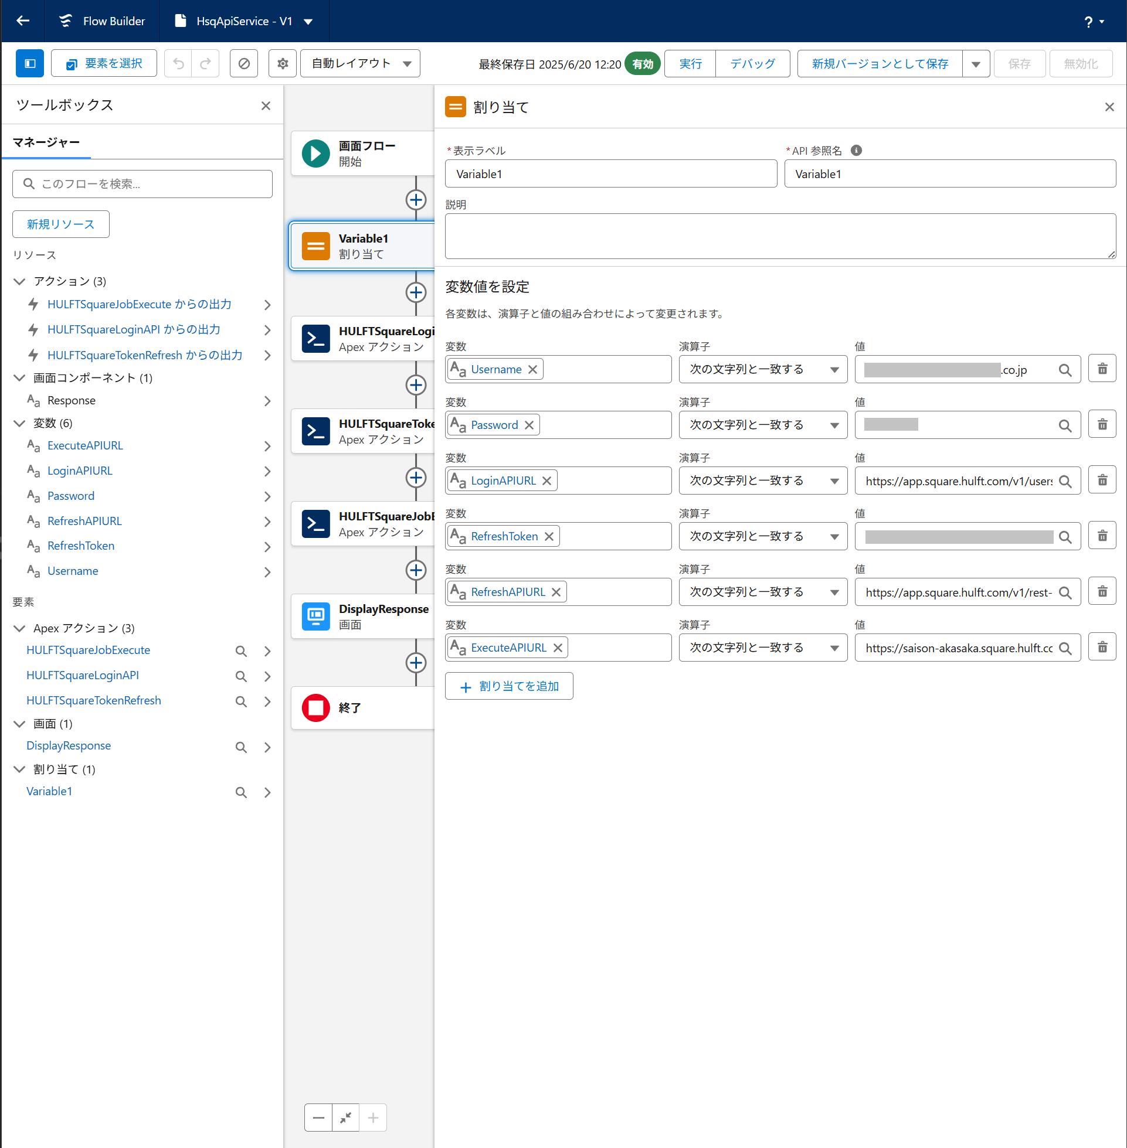Image resolution: width=1127 pixels, height=1148 pixels.
Task: Open operator dropdown for LoginAPIURL row
Action: tap(762, 481)
